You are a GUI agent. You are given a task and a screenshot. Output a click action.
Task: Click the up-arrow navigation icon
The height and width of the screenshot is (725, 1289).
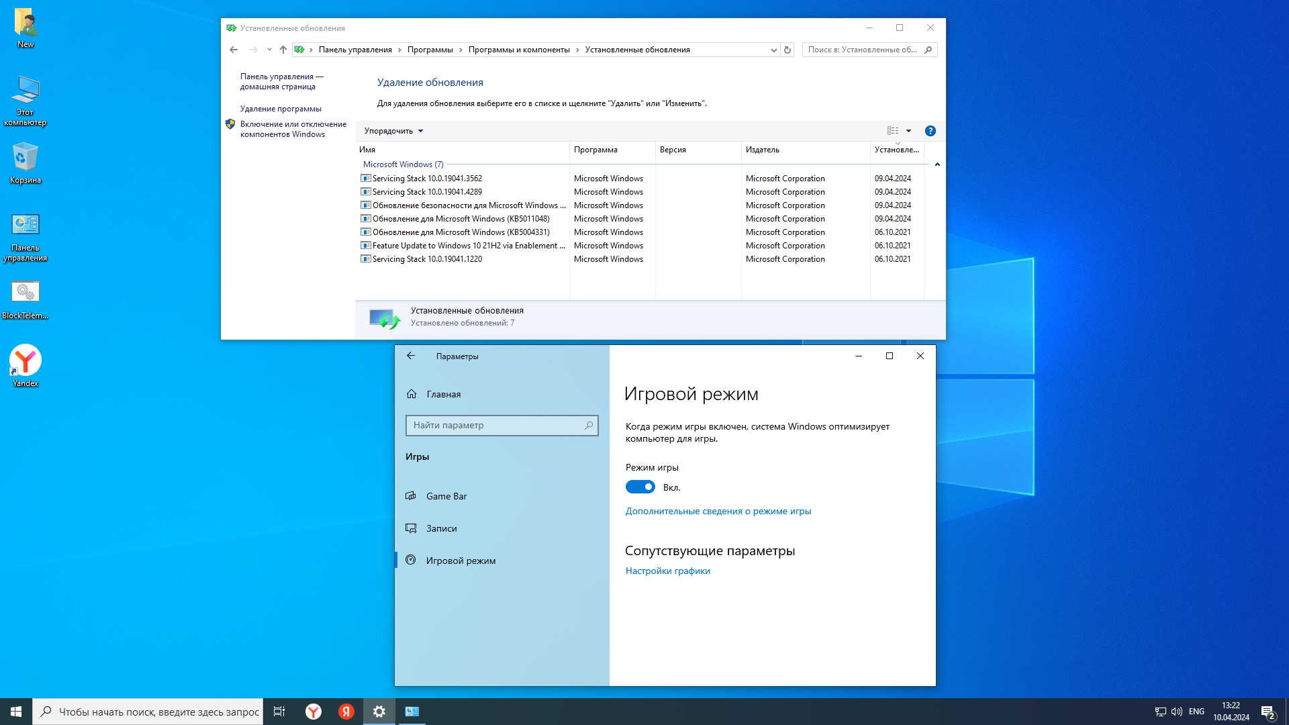[283, 50]
